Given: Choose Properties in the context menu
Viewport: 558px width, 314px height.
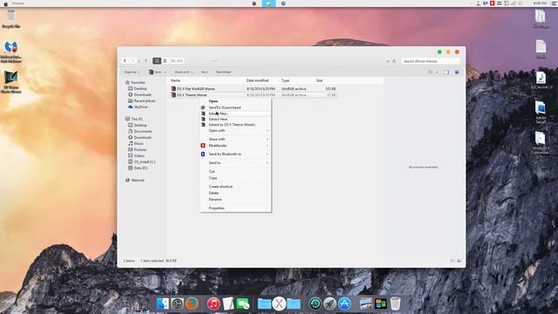Looking at the screenshot, I should 235,208.
